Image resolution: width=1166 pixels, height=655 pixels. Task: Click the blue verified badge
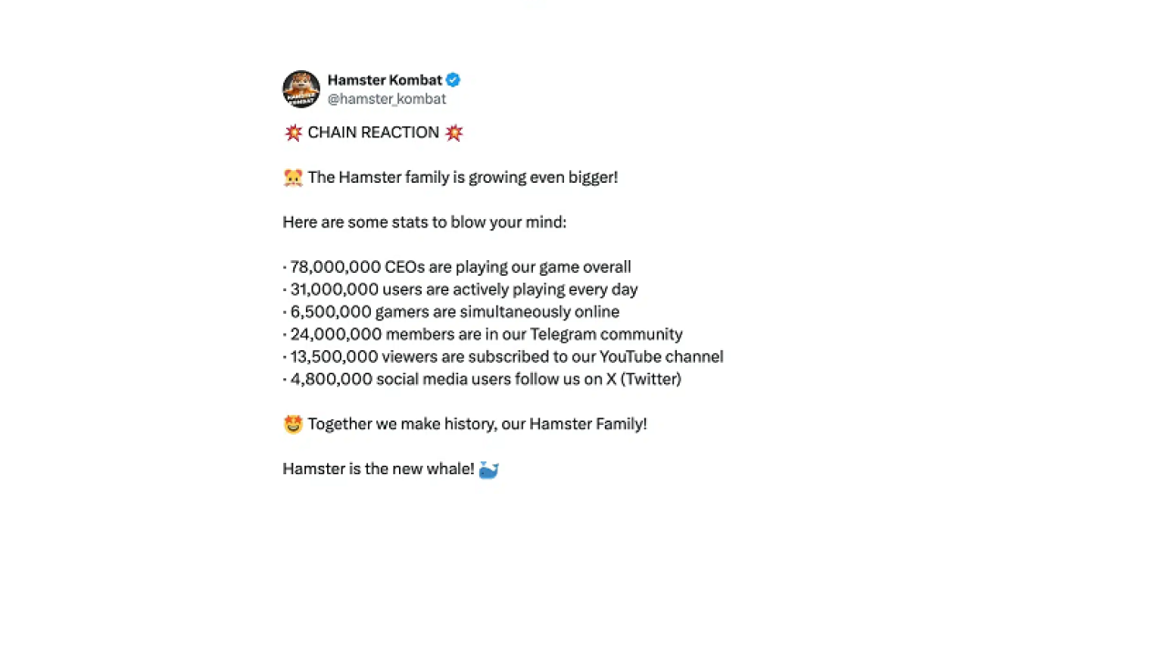(x=453, y=80)
